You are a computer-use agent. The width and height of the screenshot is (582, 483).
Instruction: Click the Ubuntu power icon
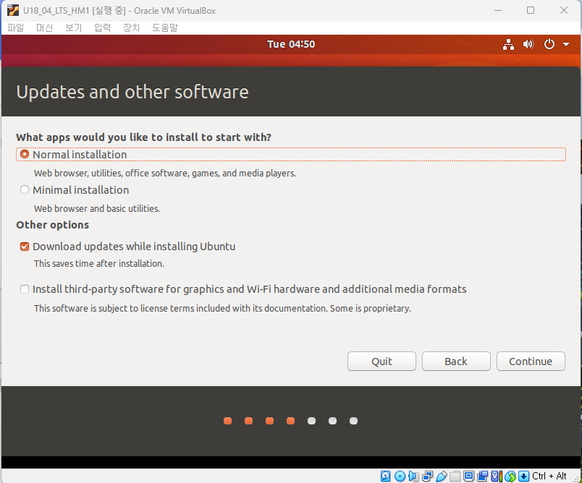[x=549, y=45]
